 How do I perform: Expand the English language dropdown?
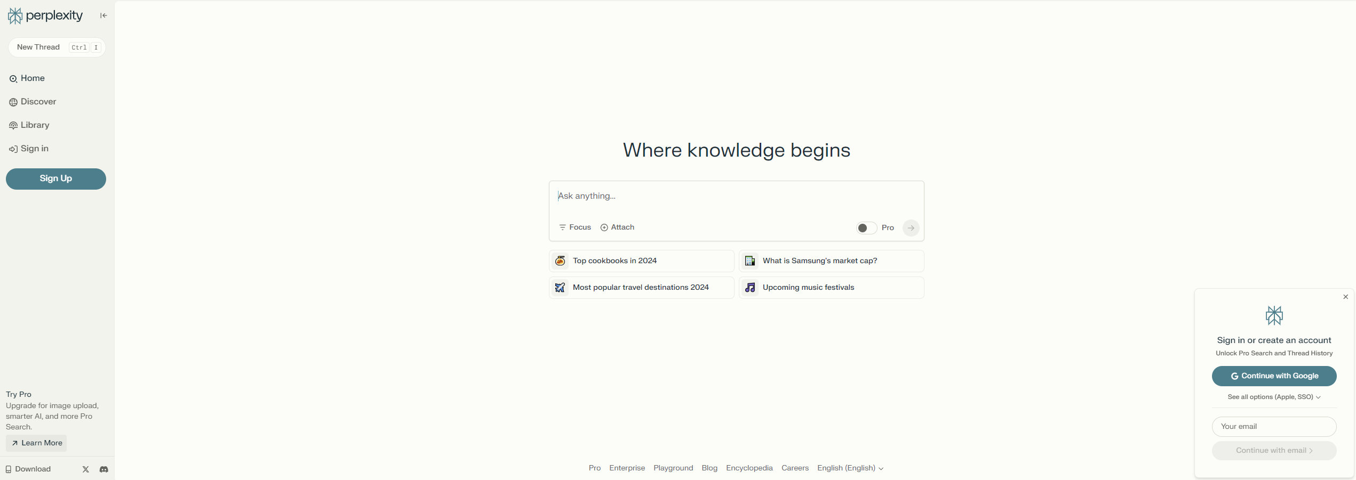[850, 468]
